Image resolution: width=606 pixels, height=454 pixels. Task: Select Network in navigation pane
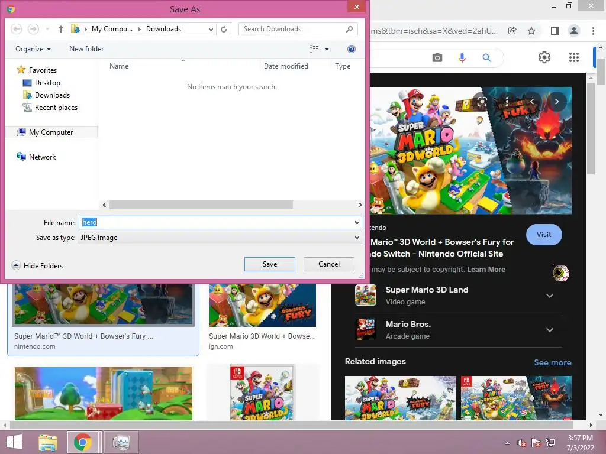click(36, 157)
